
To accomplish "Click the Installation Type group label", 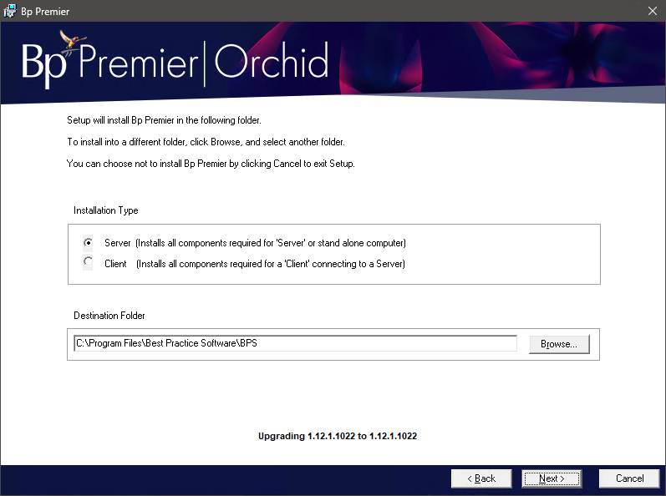I will [106, 210].
